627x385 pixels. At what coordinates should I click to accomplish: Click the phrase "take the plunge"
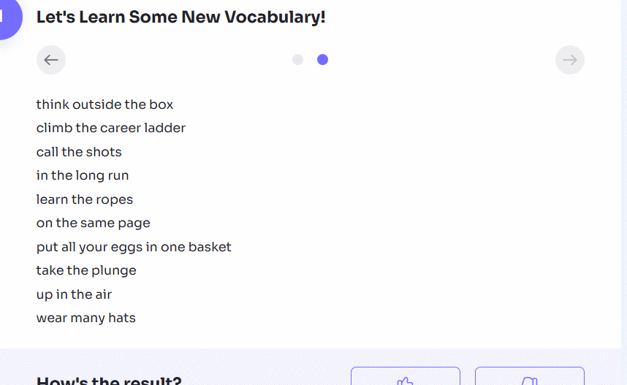coord(86,270)
